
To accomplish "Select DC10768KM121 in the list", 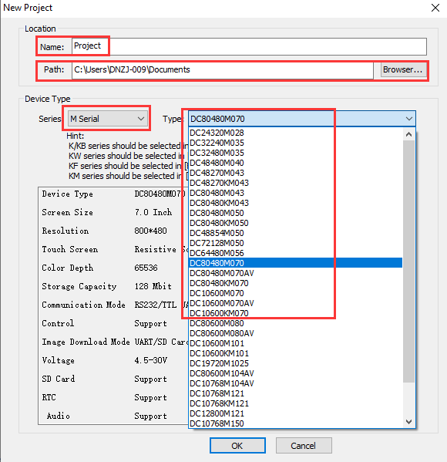I will click(295, 403).
